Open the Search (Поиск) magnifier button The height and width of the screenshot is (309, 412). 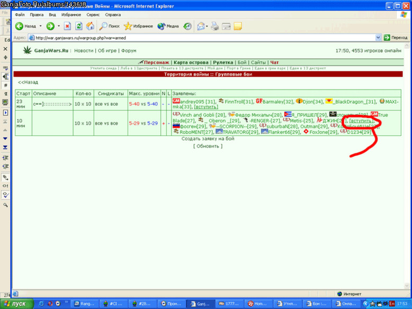pos(109,26)
